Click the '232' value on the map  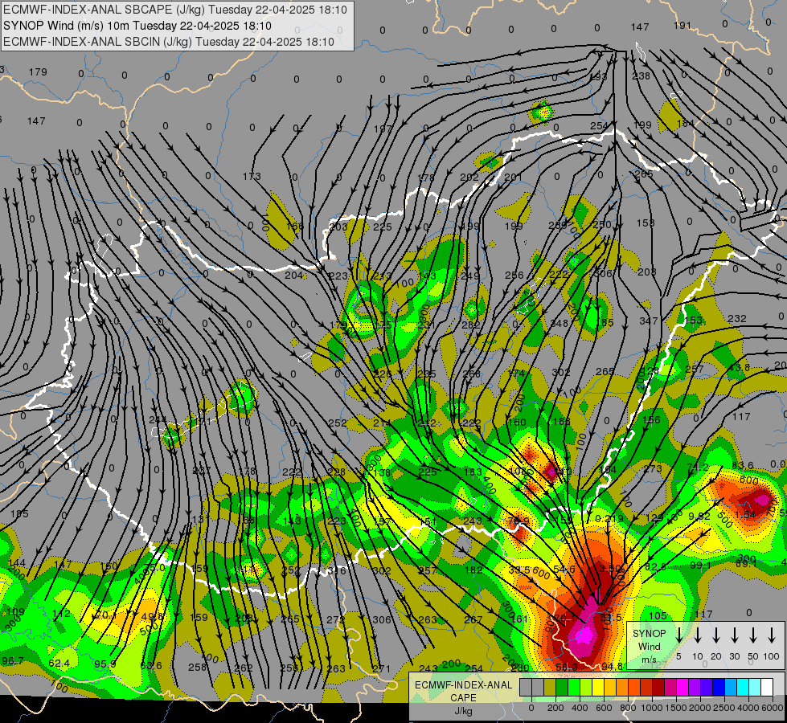point(737,319)
